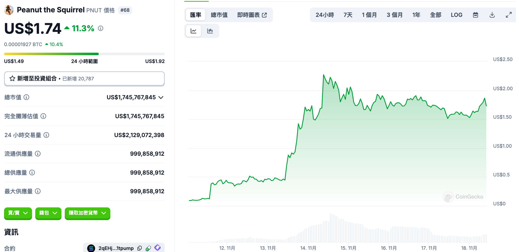519x252 pixels.
Task: Expand the market cap value chevron
Action: pyautogui.click(x=161, y=97)
